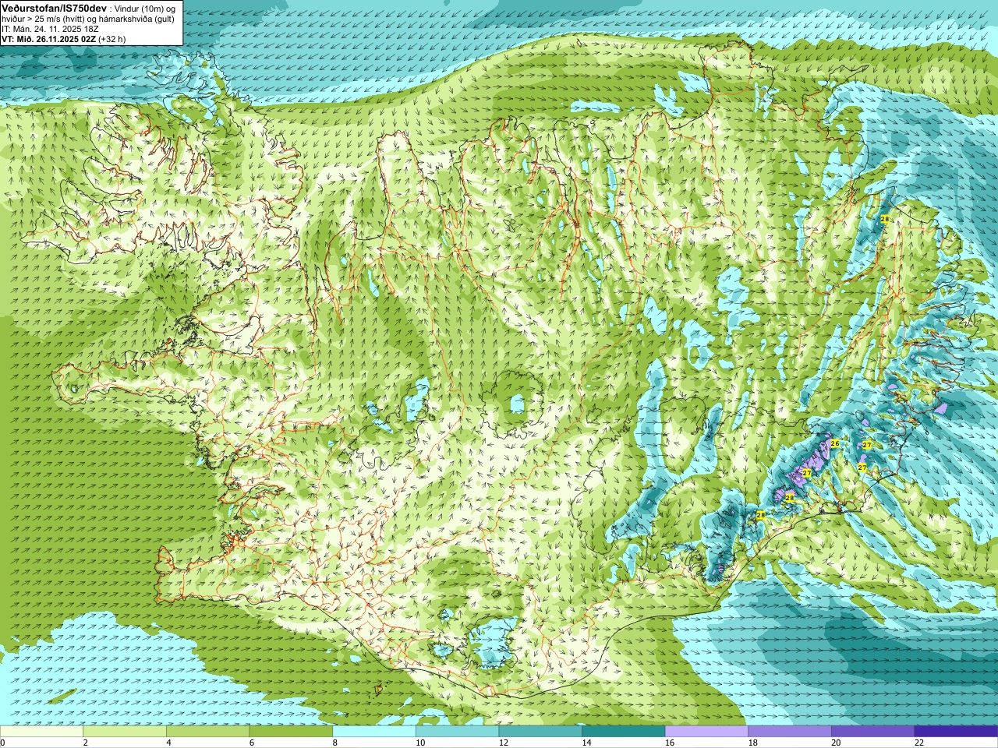Click the 'VT: Mið. 26.11.2025 02Z' valid time
The width and height of the screenshot is (998, 748).
(48, 39)
